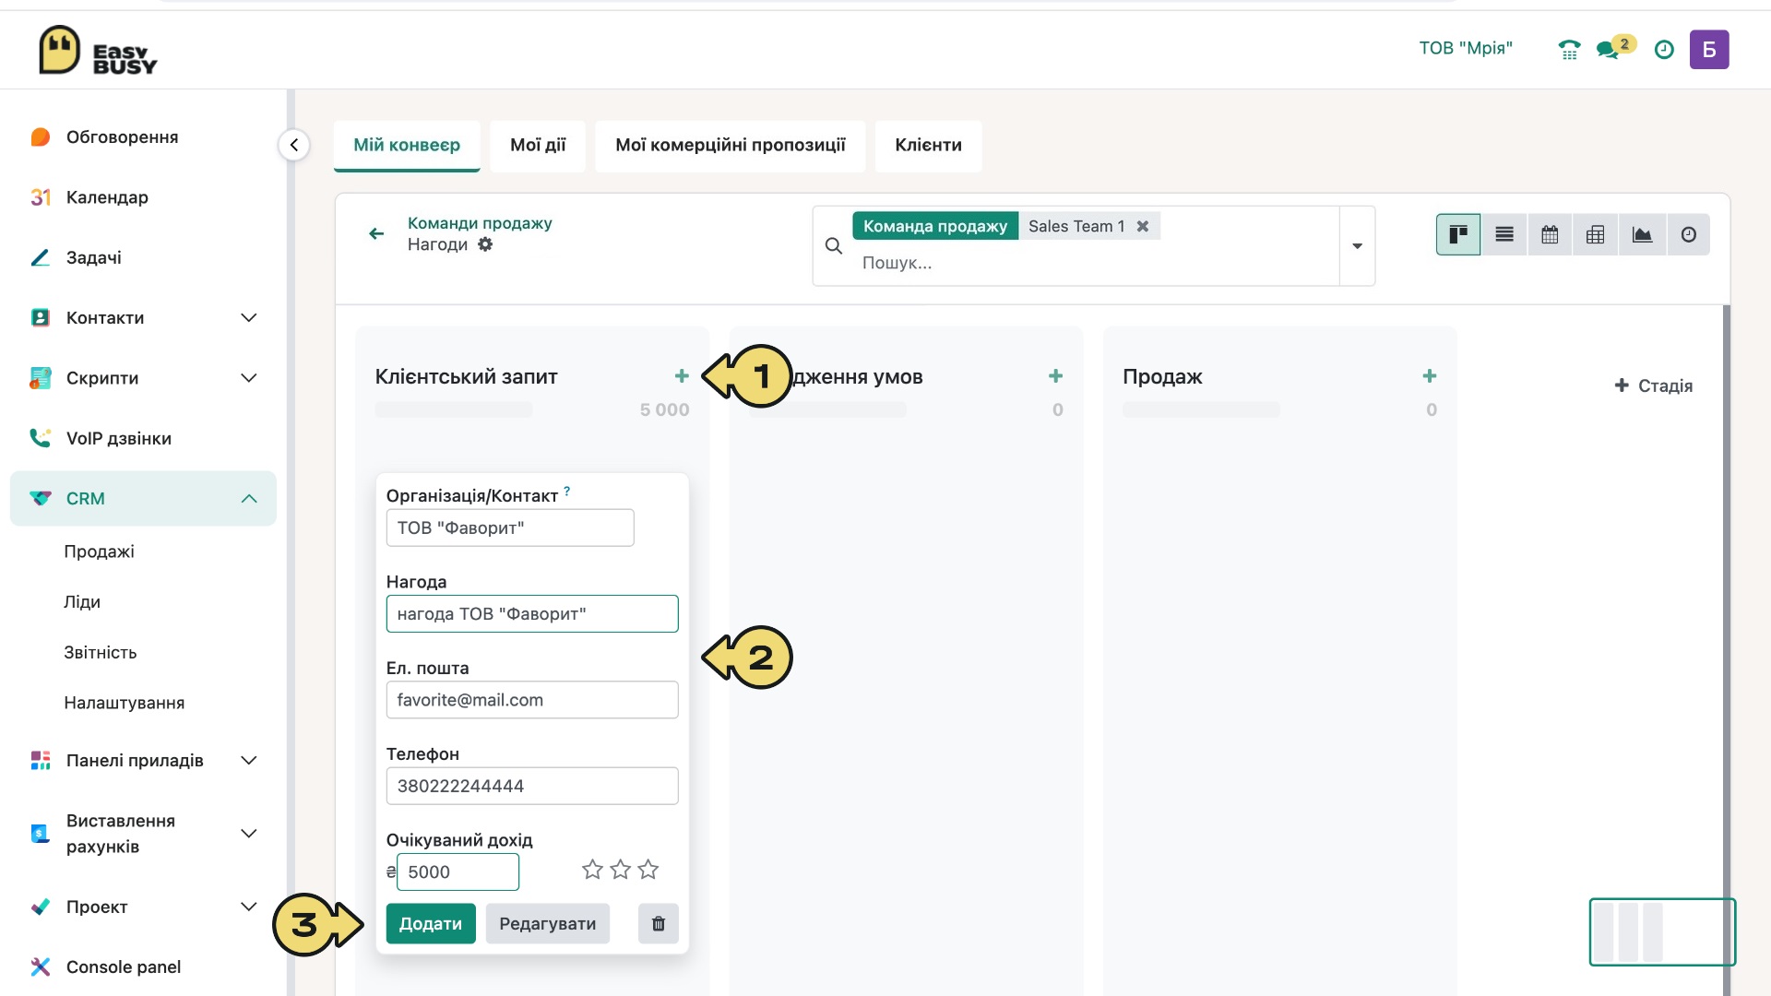Image resolution: width=1771 pixels, height=996 pixels.
Task: Click the Клієнтський запит column title
Action: tap(466, 376)
